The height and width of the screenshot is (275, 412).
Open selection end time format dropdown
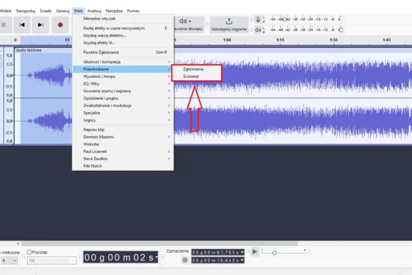[x=242, y=260]
